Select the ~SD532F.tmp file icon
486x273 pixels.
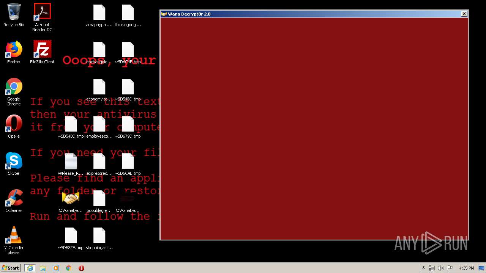tap(71, 238)
